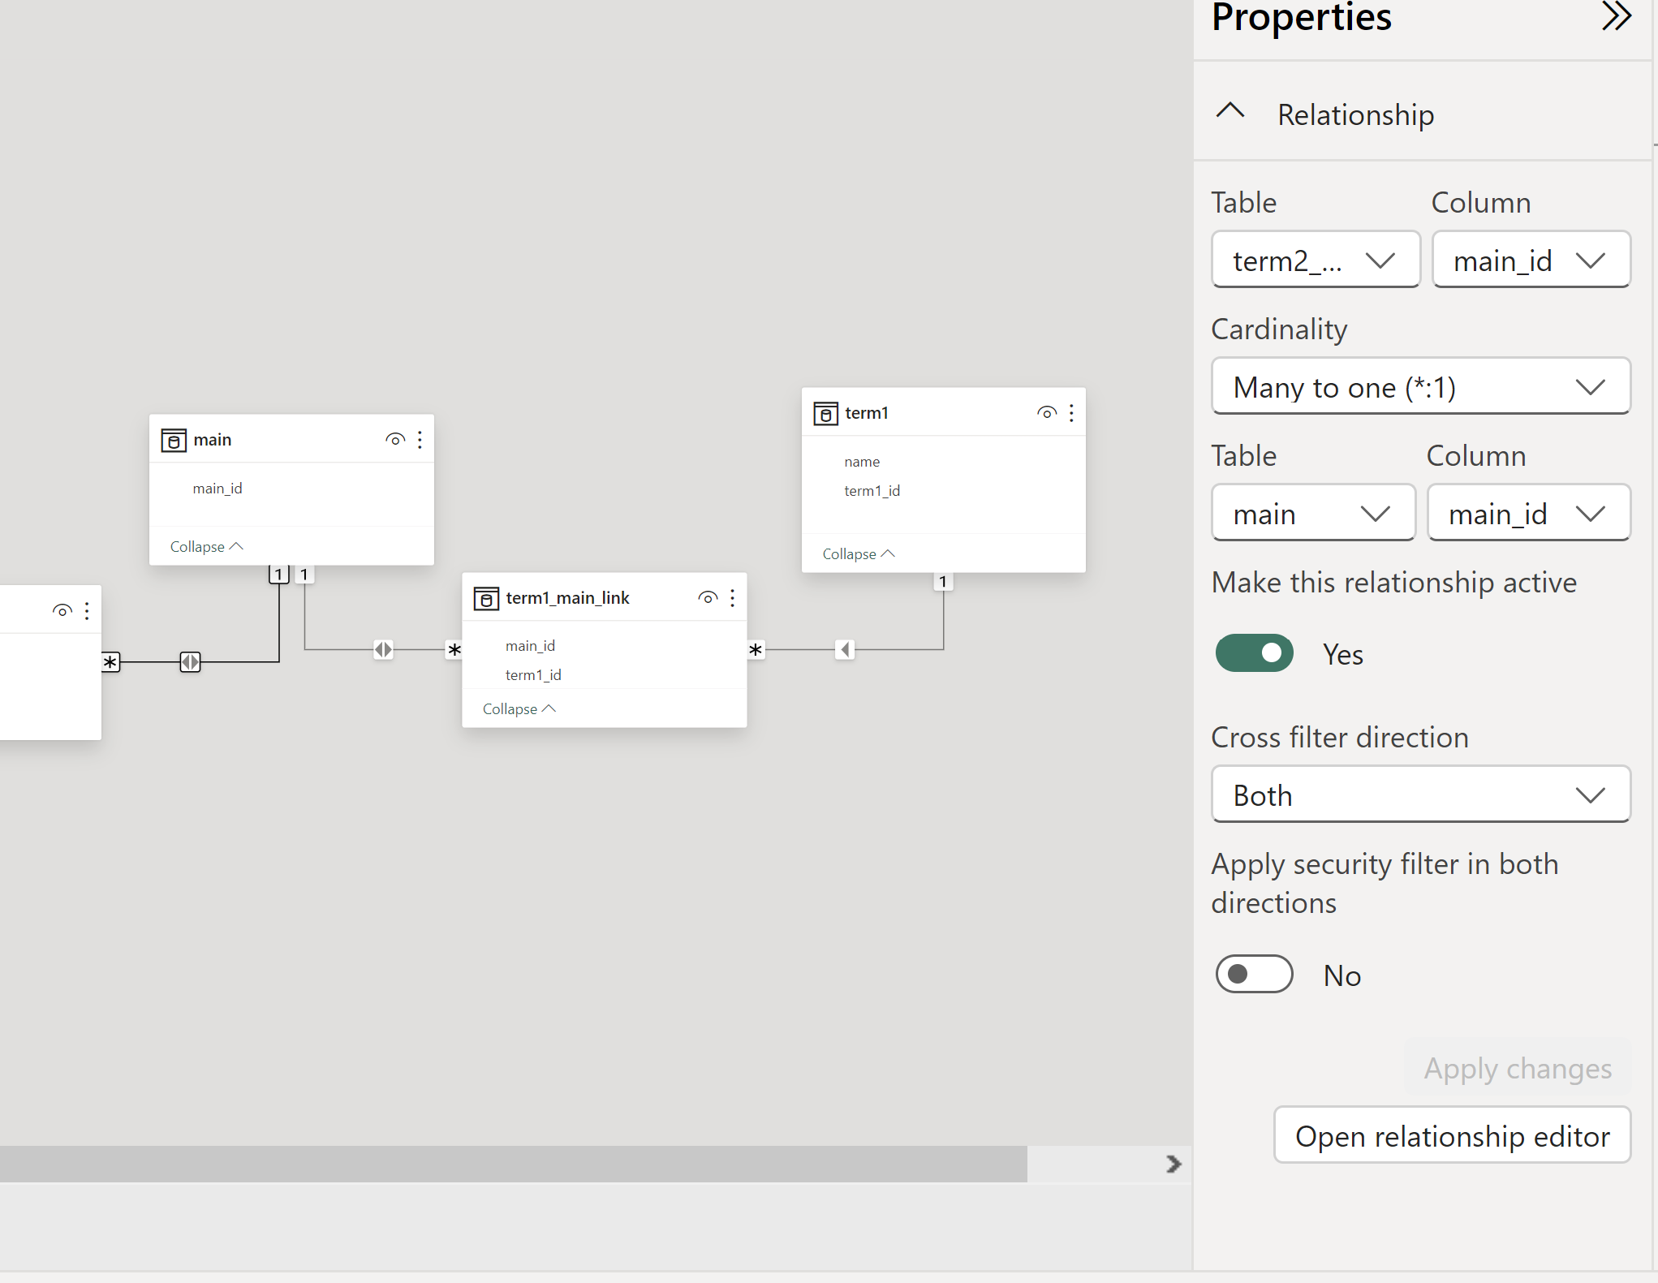Open more options menu on main table
Viewport: 1658px width, 1283px height.
pos(420,439)
